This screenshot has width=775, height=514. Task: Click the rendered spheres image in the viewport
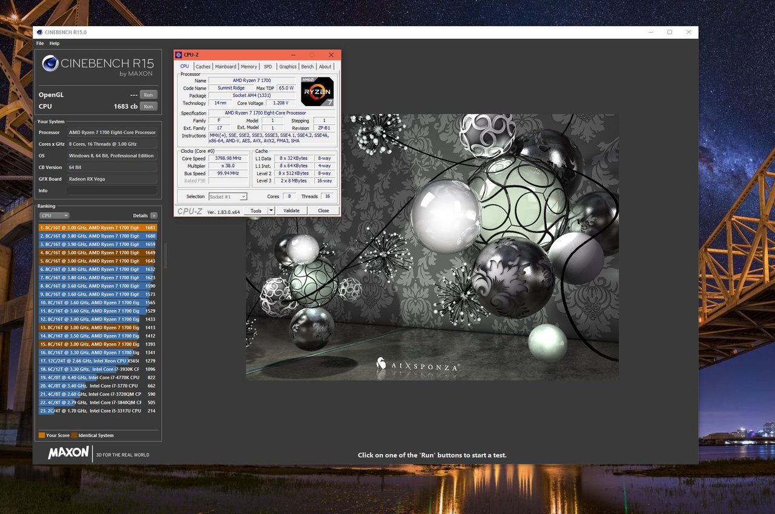coord(432,247)
